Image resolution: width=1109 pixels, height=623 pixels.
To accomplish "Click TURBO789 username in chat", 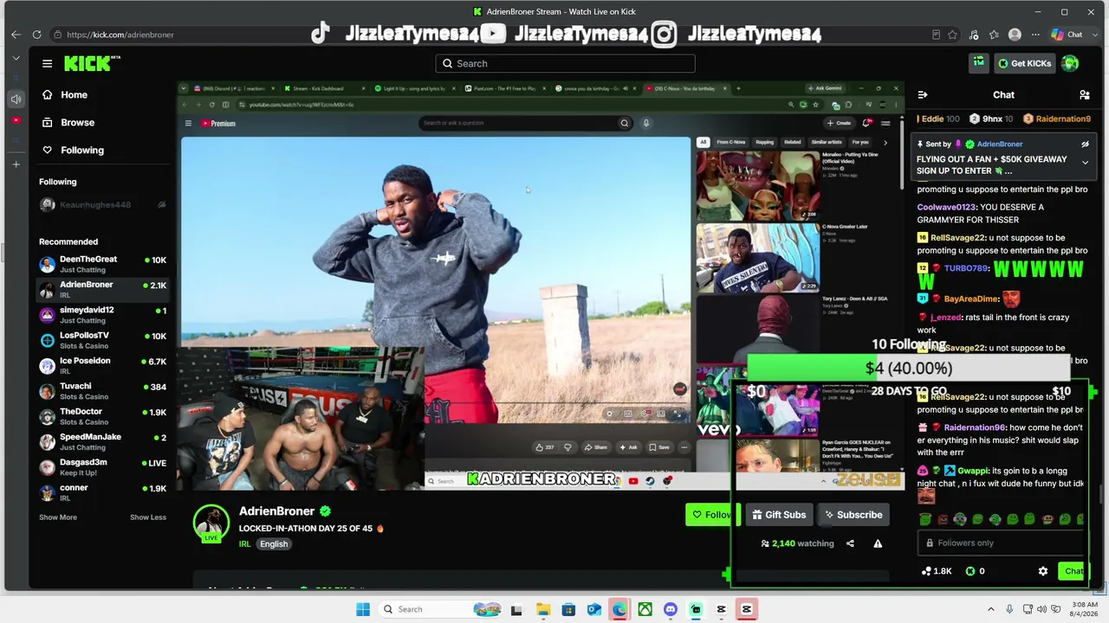I will click(x=966, y=268).
